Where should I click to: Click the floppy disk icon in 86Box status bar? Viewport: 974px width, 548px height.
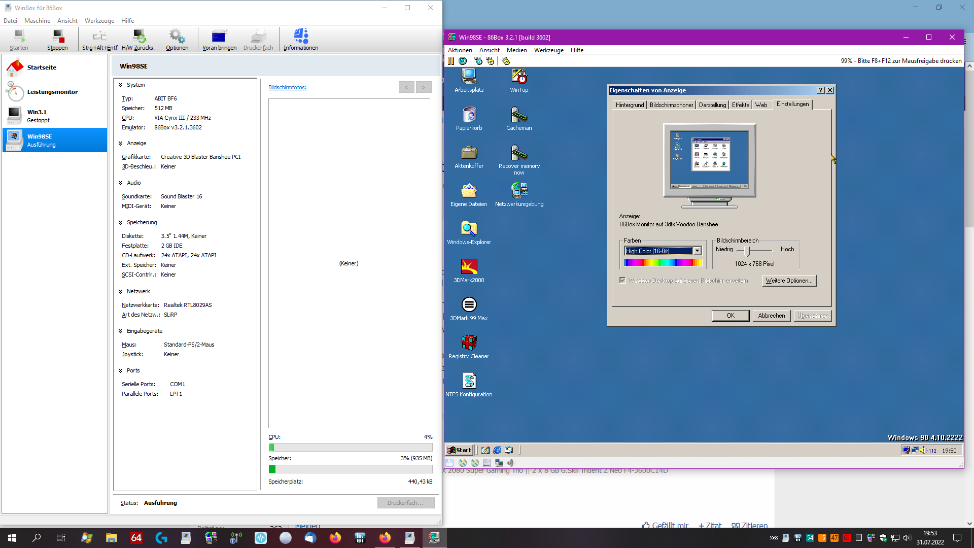(x=449, y=463)
